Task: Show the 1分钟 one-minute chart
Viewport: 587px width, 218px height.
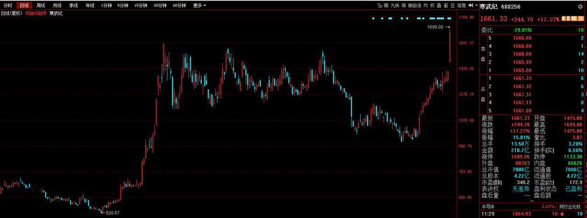Action: point(106,5)
